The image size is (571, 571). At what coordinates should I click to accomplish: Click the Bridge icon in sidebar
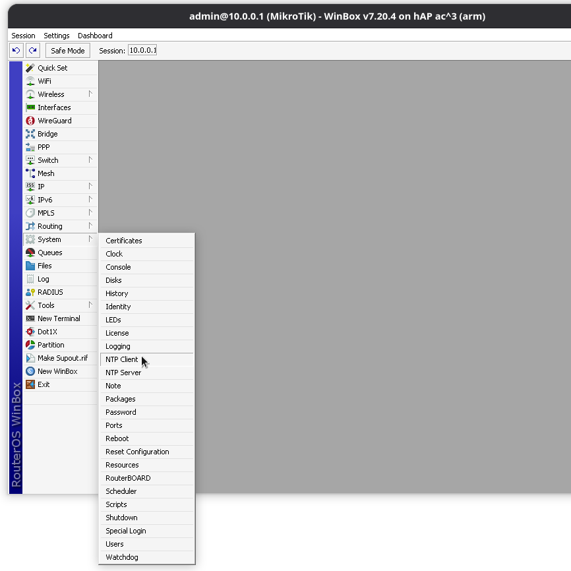[x=30, y=134]
